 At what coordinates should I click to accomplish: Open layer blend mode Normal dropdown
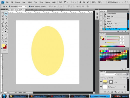click(108, 74)
